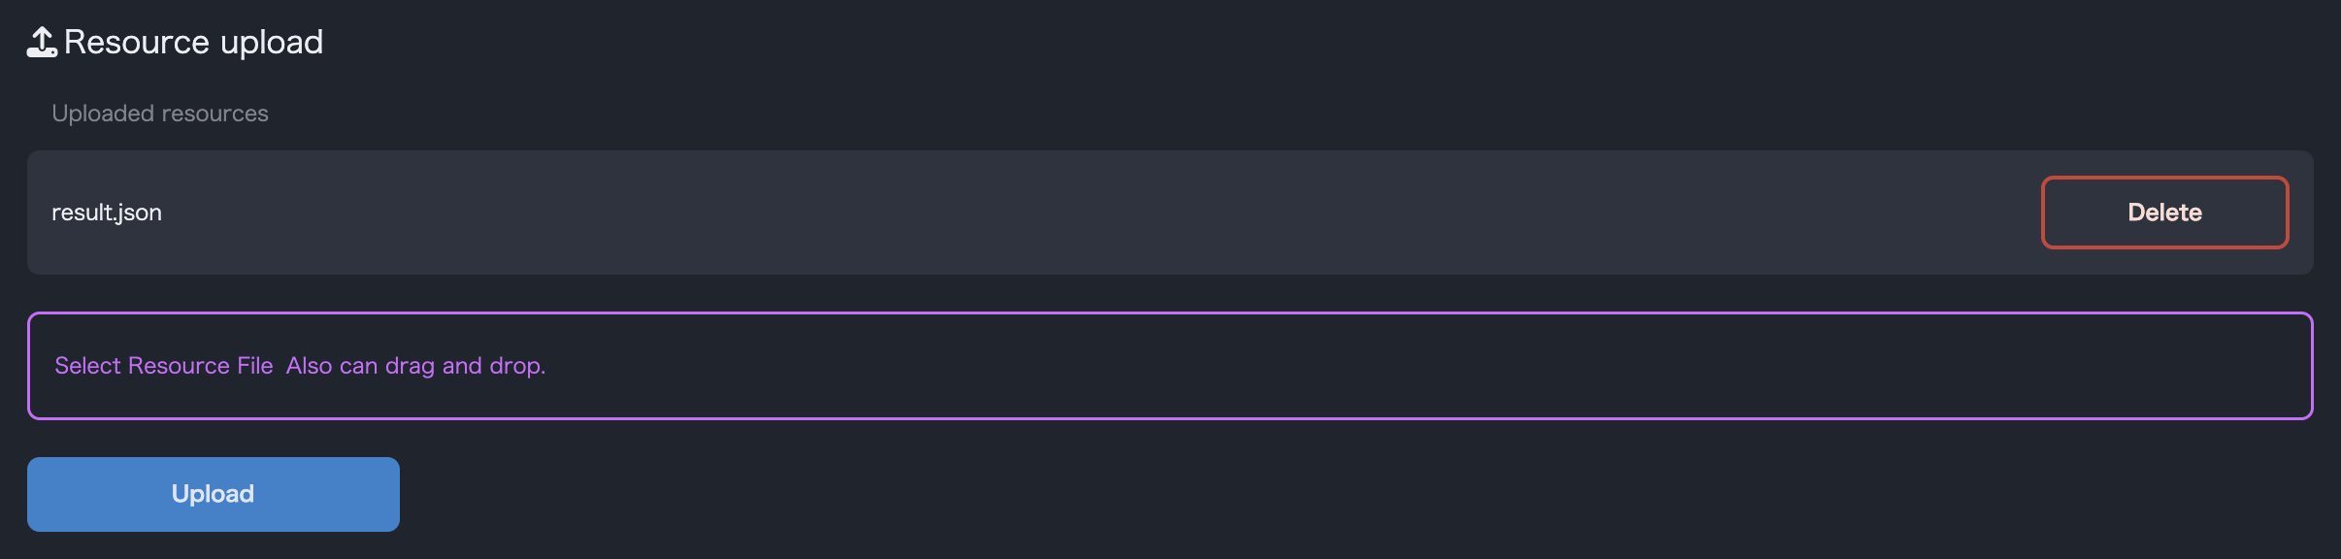The height and width of the screenshot is (559, 2341).
Task: Select the result.json file name
Action: click(x=107, y=213)
